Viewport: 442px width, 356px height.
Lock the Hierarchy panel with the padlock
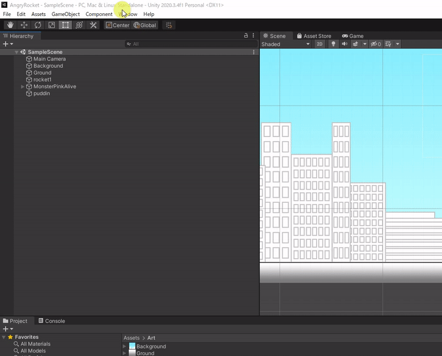click(246, 35)
